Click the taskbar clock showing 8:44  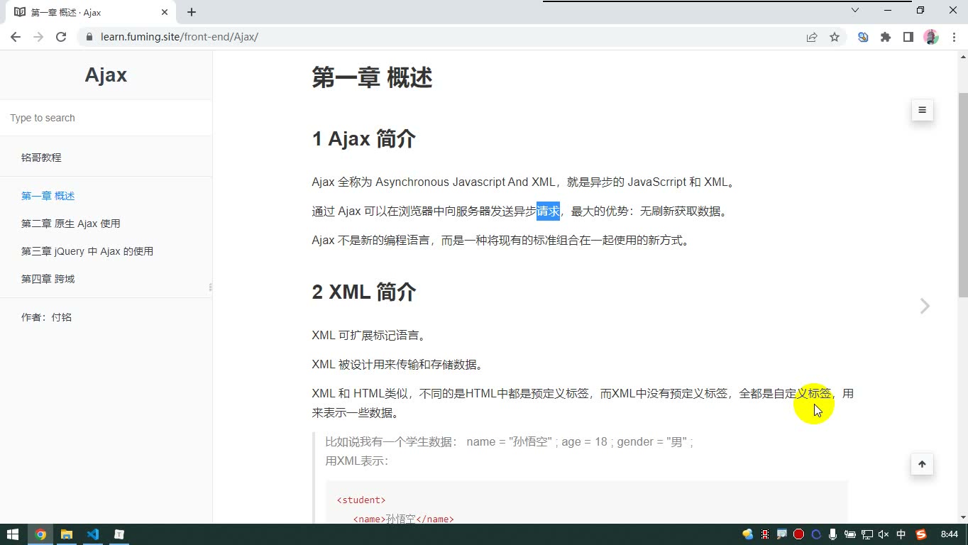[949, 534]
